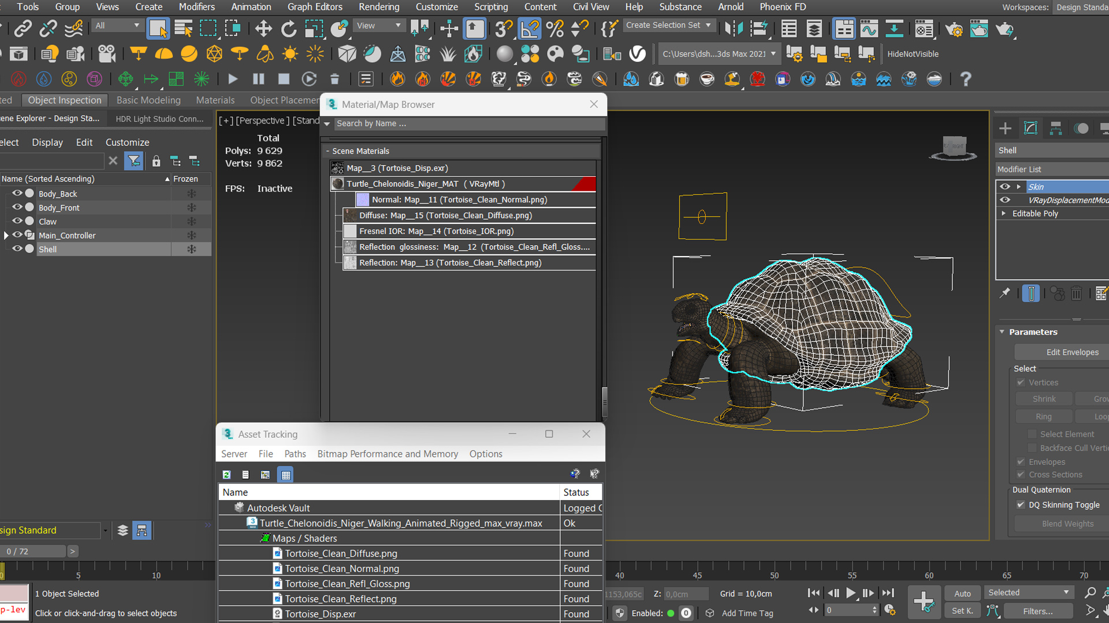Select table view icon in Asset Tracking
Screen dimensions: 1109x623
coord(285,474)
